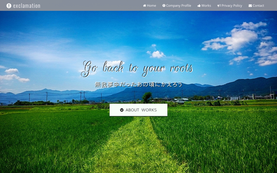Open the Company Profile page

click(178, 6)
